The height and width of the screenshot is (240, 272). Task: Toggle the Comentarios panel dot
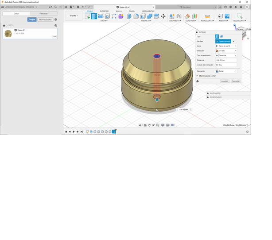click(x=208, y=97)
